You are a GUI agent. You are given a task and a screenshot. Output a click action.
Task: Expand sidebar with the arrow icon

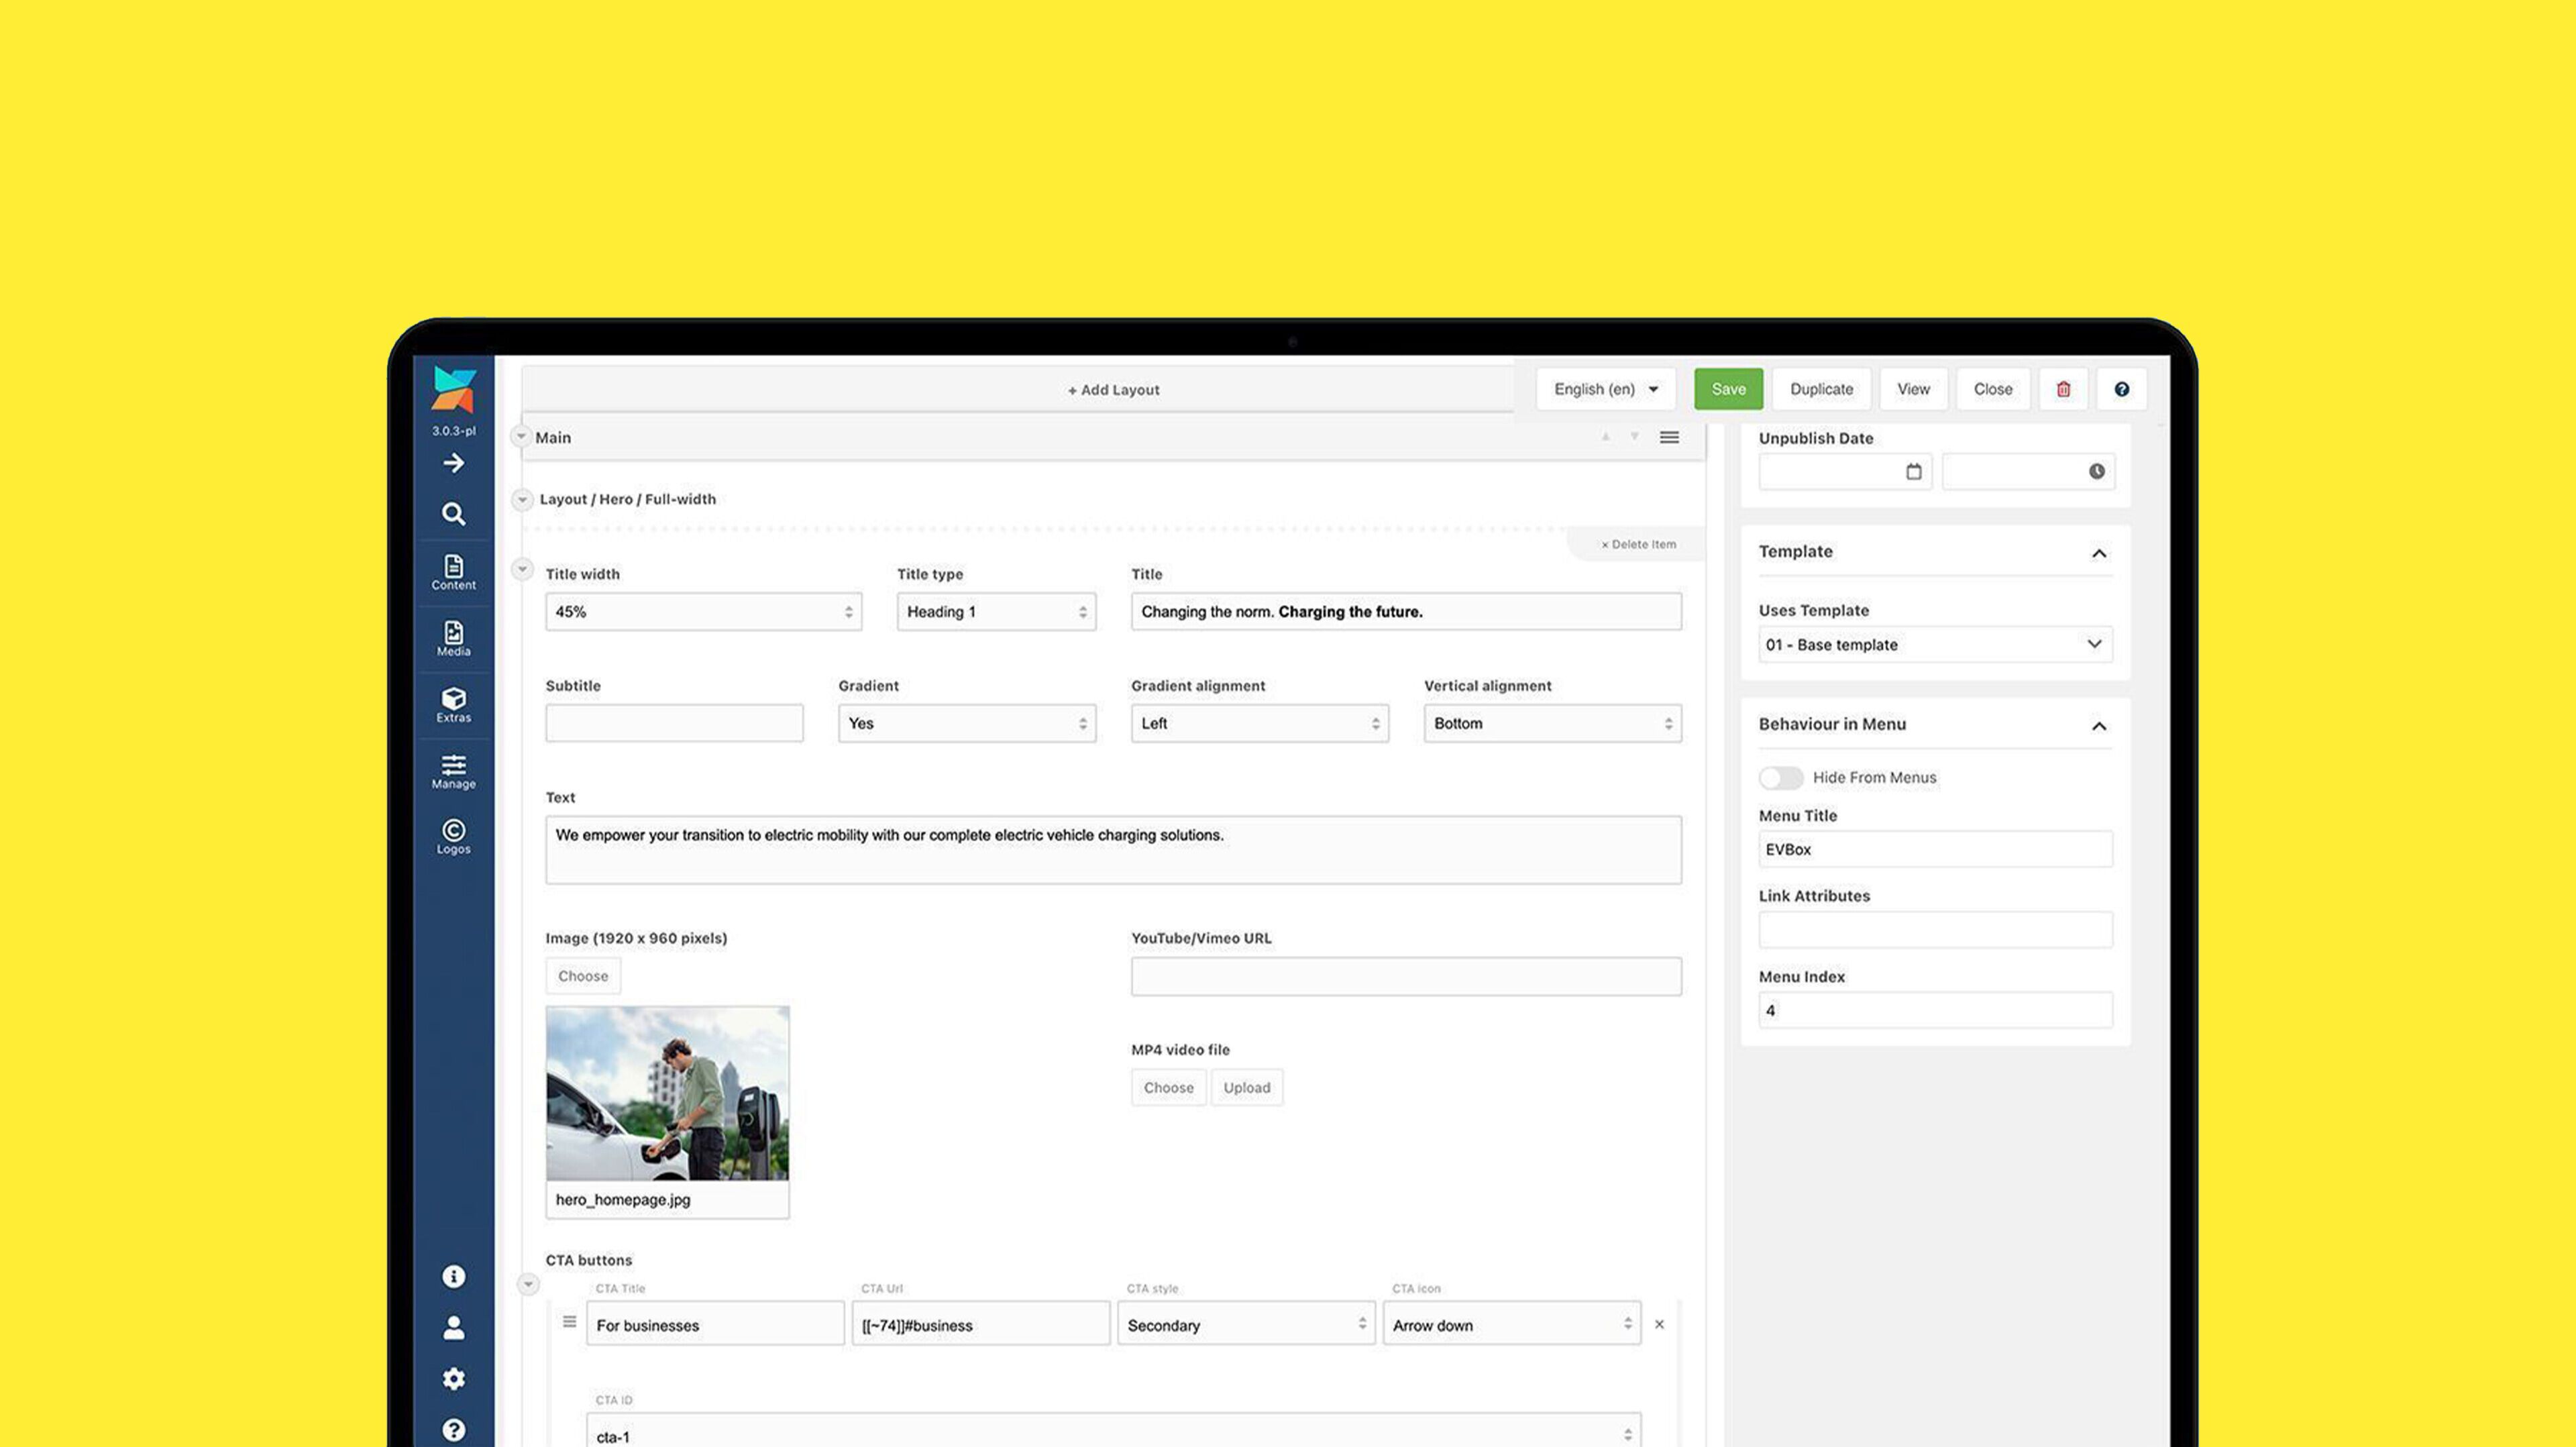pos(453,463)
